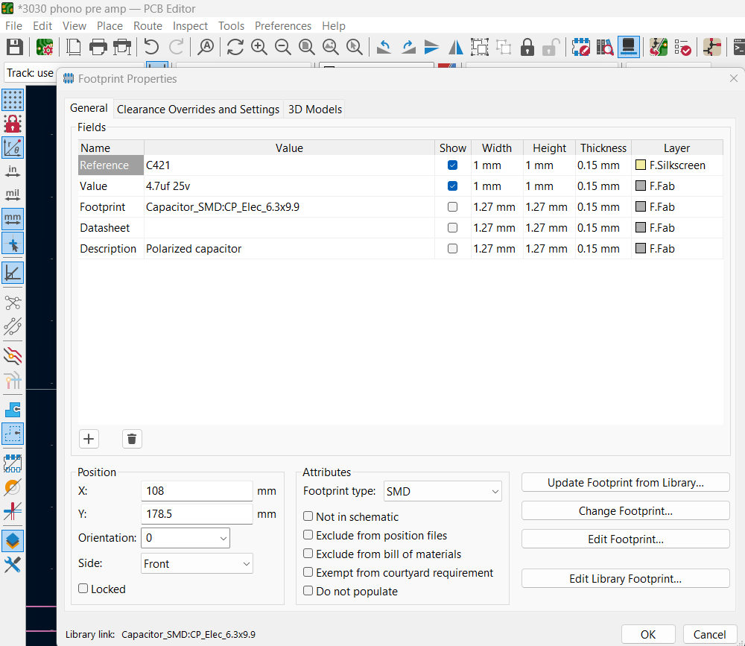Uncheck Show for Value field
This screenshot has width=745, height=646.
tap(452, 186)
